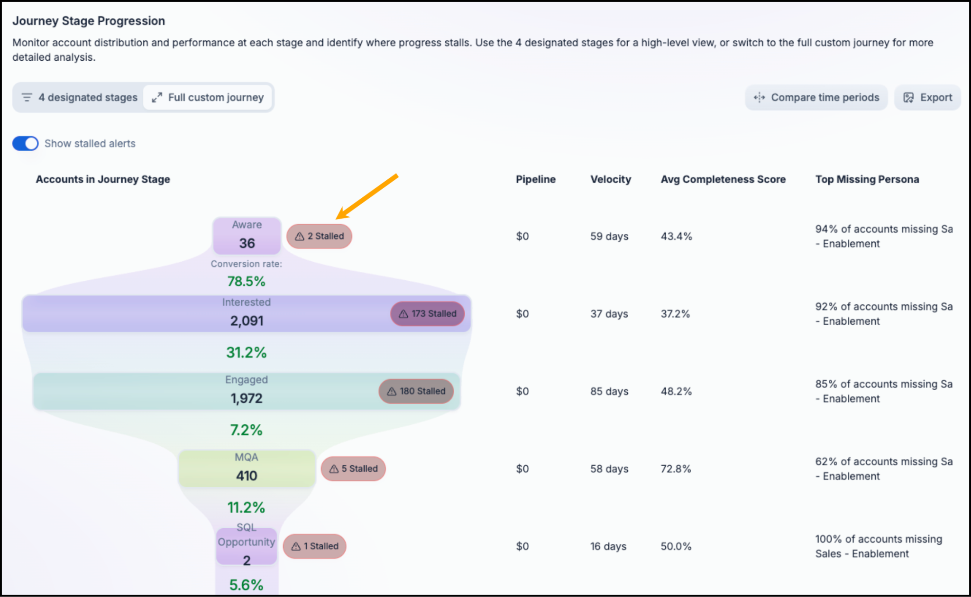Click the Export button
The width and height of the screenshot is (971, 597).
pyautogui.click(x=927, y=97)
